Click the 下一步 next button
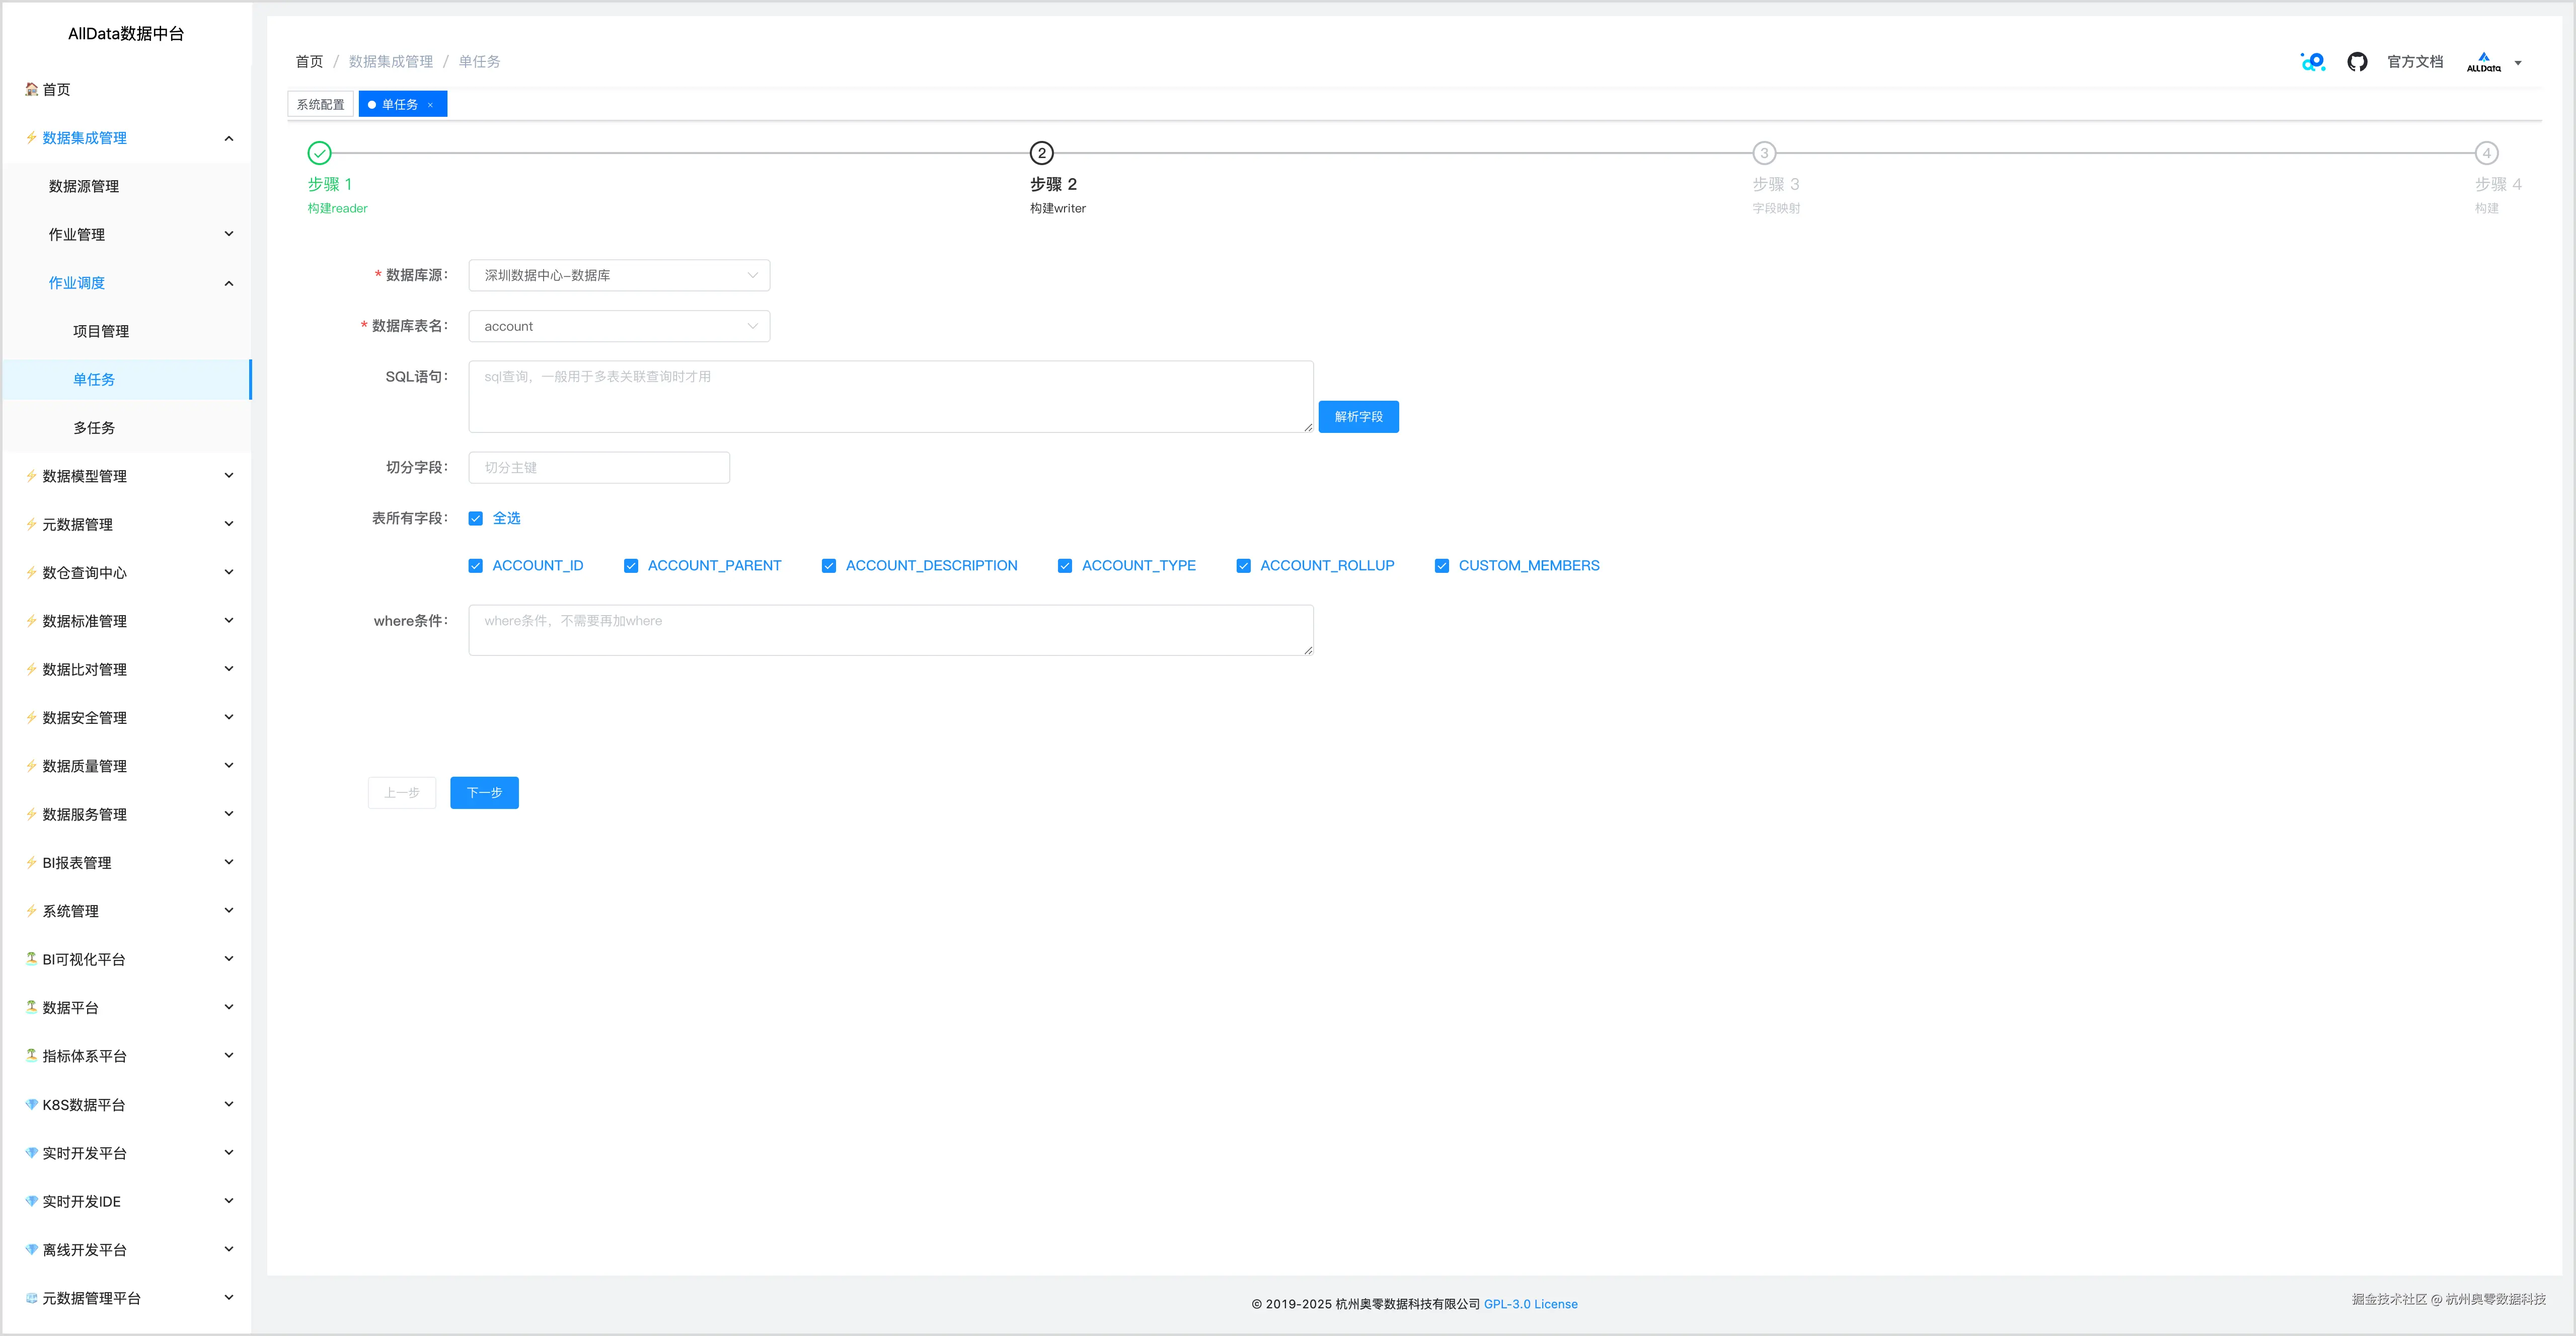Image resolution: width=2576 pixels, height=1336 pixels. [484, 793]
